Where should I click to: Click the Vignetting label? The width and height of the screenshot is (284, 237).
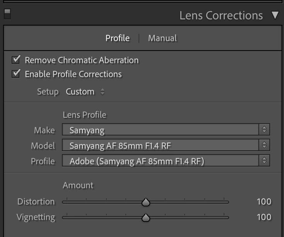click(36, 217)
